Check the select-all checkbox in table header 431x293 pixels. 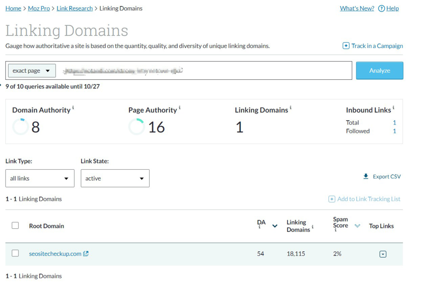(x=15, y=225)
